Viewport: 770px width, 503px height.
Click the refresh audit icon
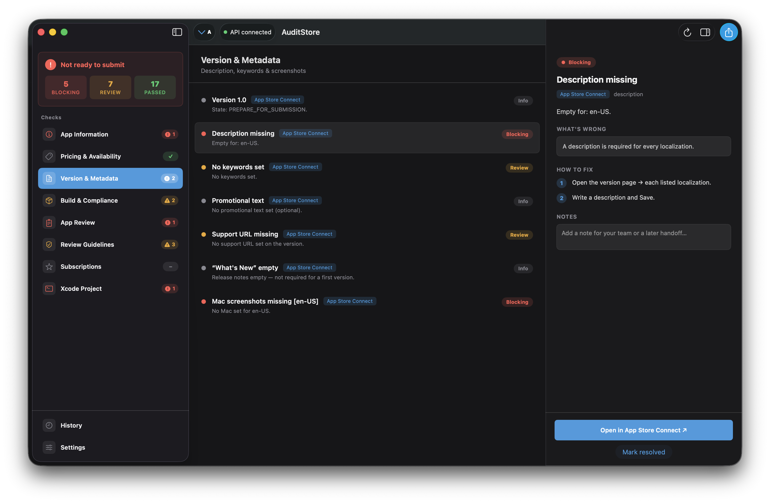[x=687, y=32]
